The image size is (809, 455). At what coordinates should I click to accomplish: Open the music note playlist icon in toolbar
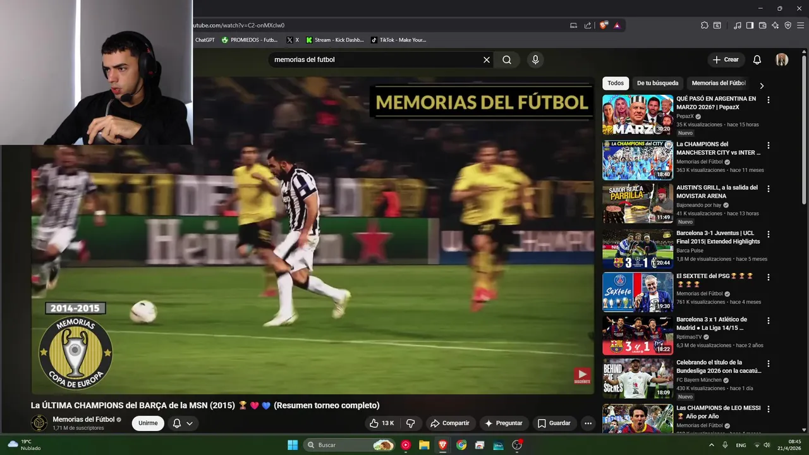pyautogui.click(x=737, y=25)
